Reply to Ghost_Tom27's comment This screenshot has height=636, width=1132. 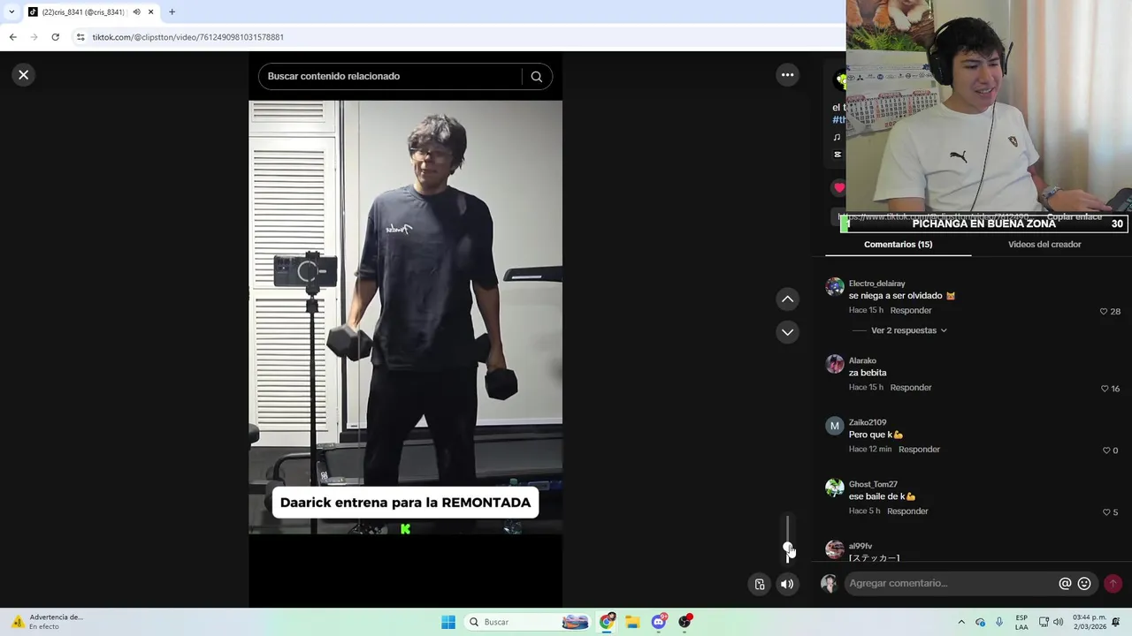click(907, 511)
